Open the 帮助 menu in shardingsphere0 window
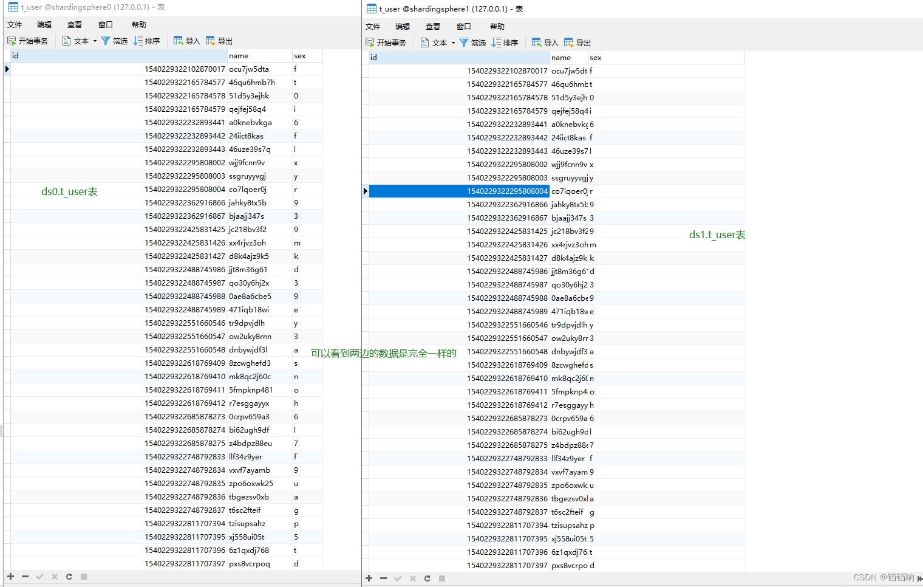The image size is (923, 587). (x=139, y=25)
